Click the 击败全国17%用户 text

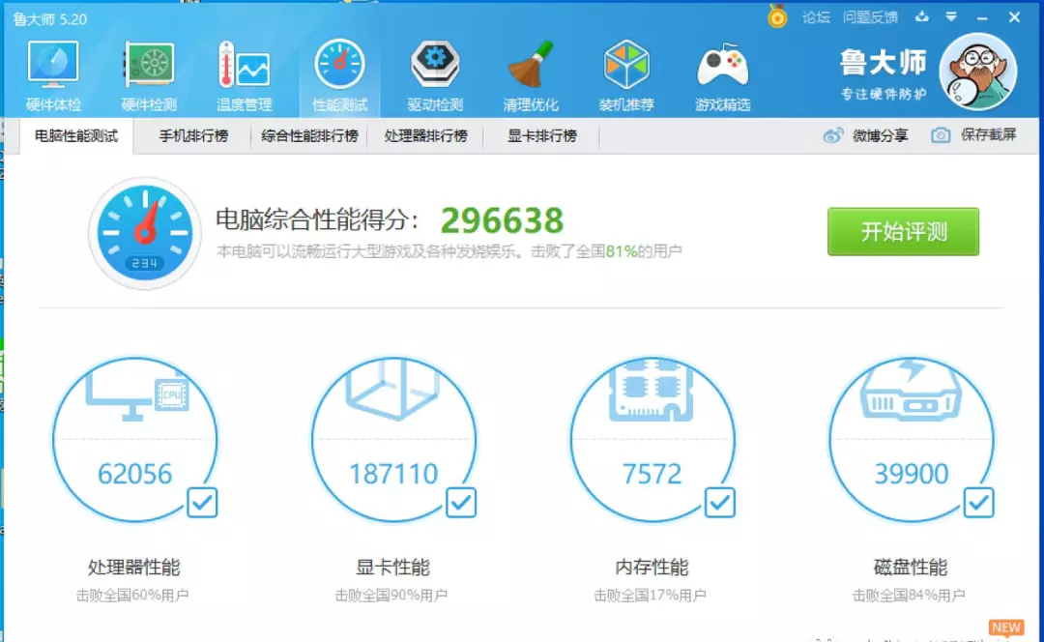[650, 596]
